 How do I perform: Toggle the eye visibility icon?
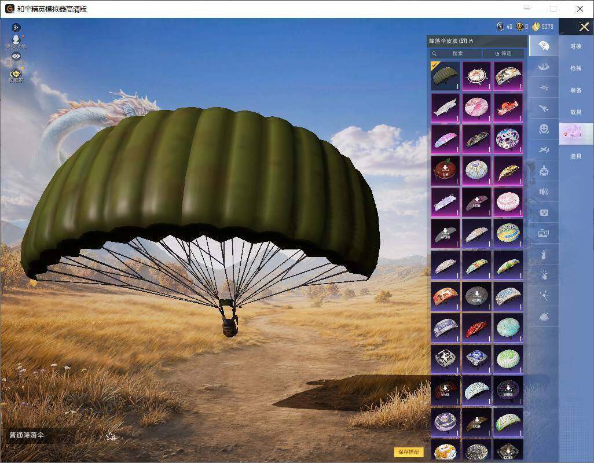click(x=16, y=56)
